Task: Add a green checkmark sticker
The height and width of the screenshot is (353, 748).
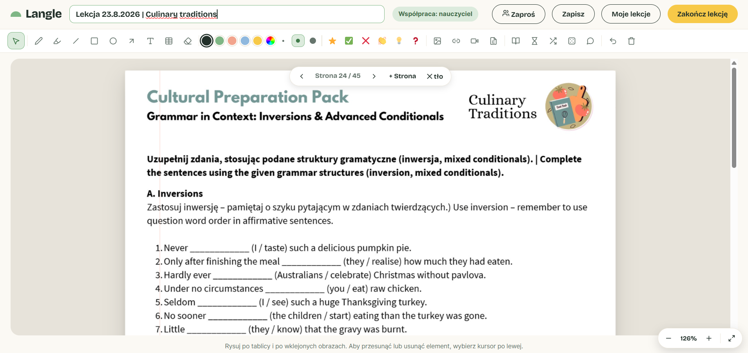Action: click(x=349, y=41)
